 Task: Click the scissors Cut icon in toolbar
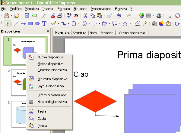click(x=85, y=16)
